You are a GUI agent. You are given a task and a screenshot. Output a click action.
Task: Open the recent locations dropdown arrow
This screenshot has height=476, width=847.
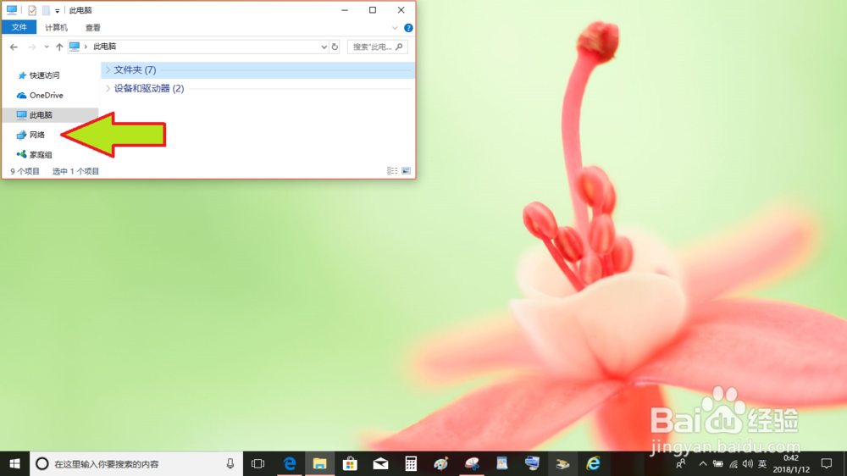47,47
